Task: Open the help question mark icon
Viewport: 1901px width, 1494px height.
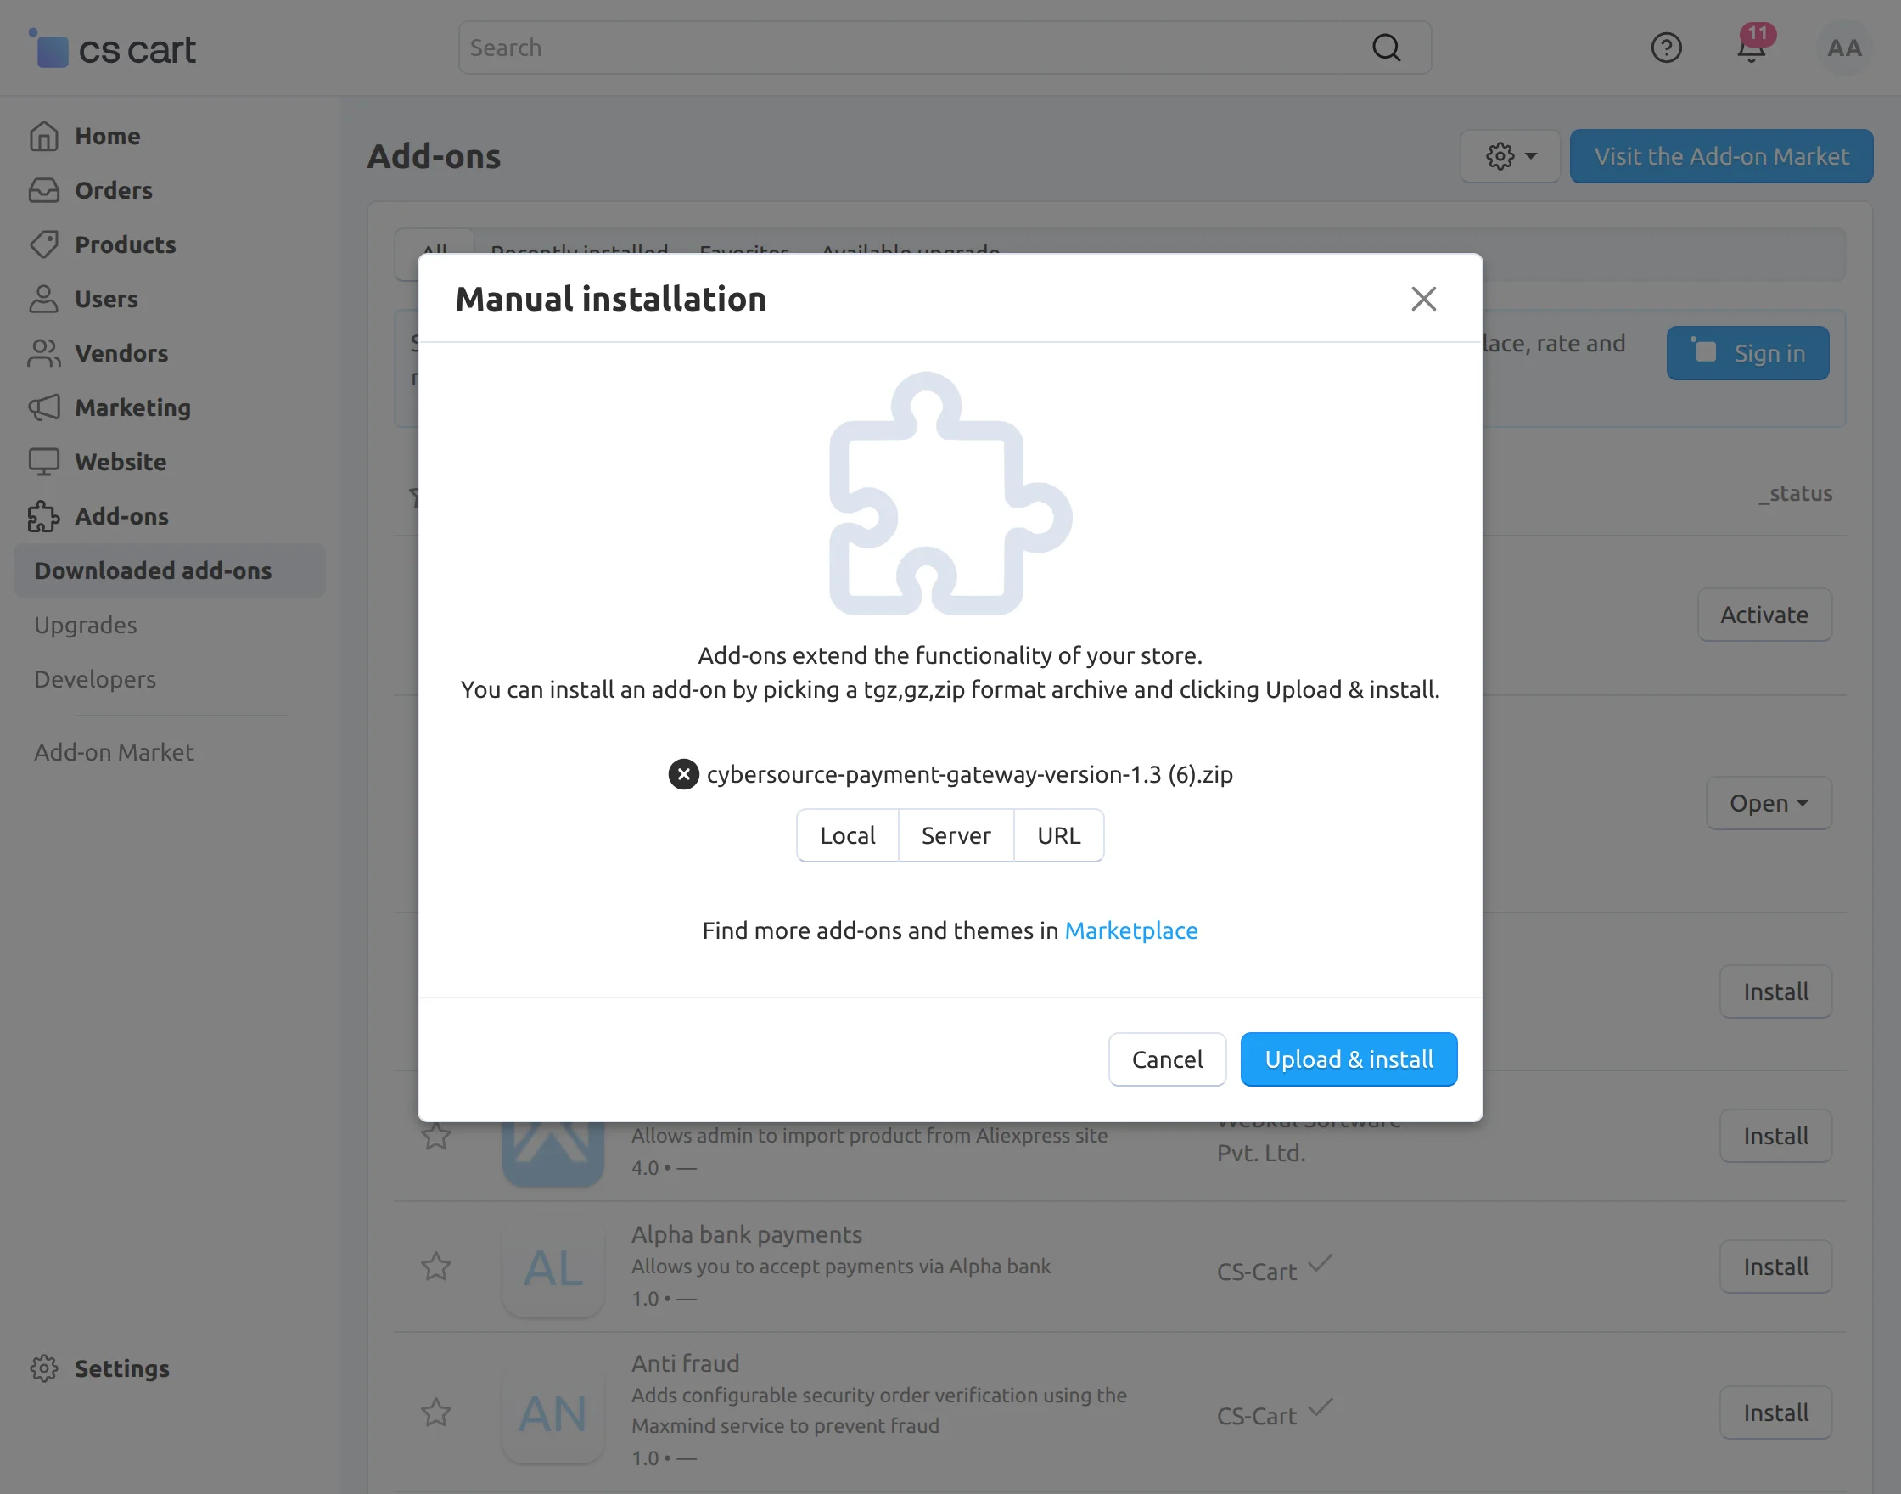Action: [1667, 48]
